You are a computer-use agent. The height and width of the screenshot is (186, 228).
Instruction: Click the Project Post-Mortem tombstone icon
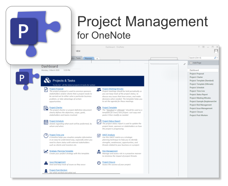(46, 171)
